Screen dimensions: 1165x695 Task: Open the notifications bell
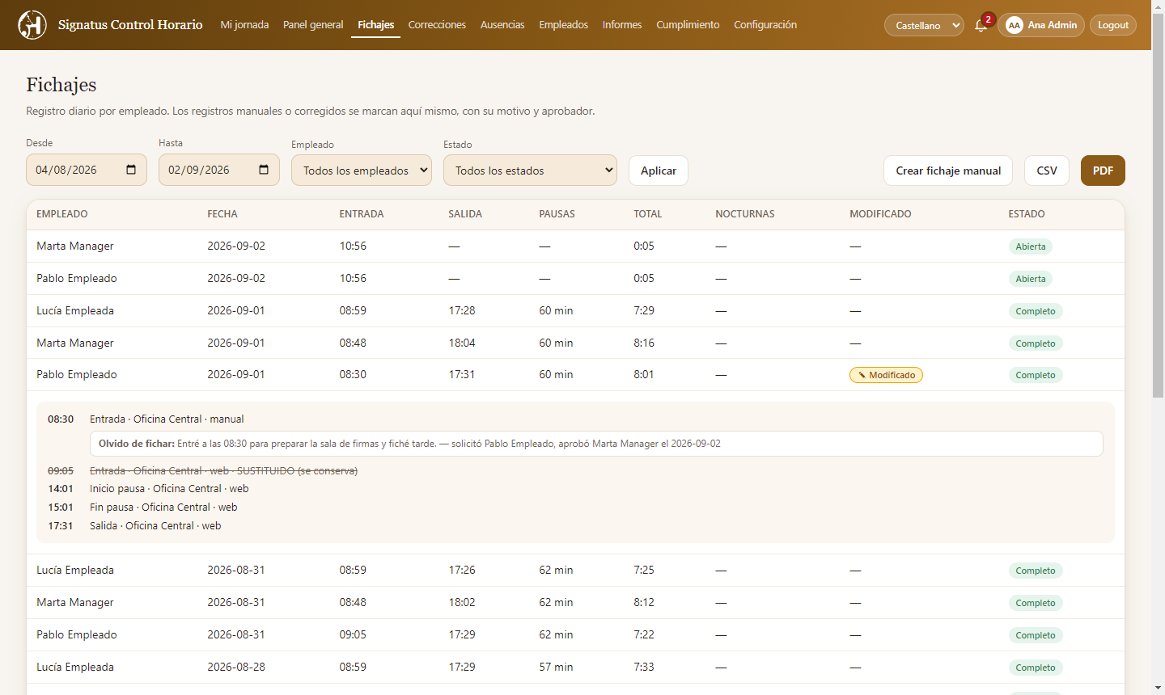[x=981, y=25]
